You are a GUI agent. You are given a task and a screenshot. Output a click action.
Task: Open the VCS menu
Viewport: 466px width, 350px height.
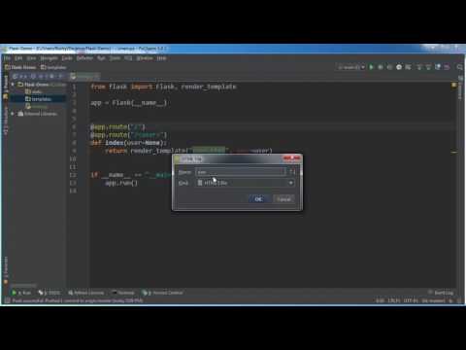128,58
